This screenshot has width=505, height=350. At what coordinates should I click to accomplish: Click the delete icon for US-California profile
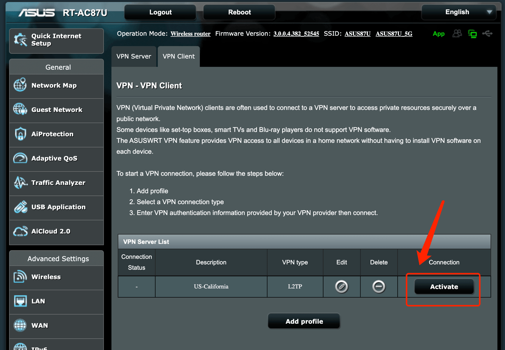(x=378, y=287)
